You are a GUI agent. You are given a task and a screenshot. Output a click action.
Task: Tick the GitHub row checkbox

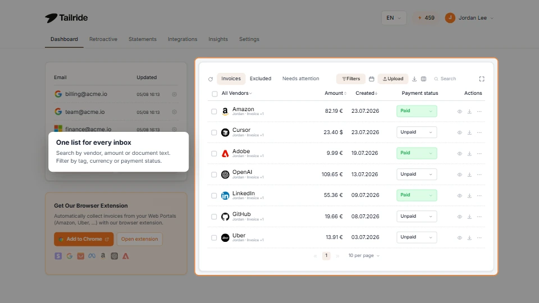[214, 217]
